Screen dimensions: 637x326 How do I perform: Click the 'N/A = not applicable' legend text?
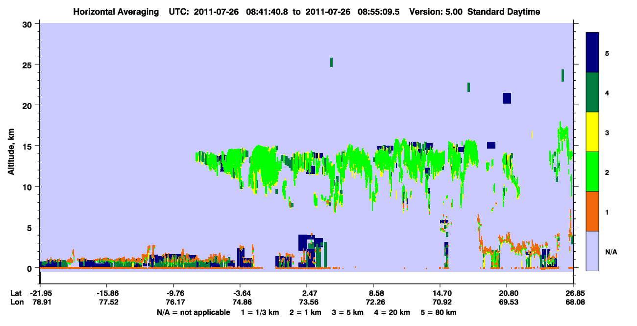(x=193, y=312)
